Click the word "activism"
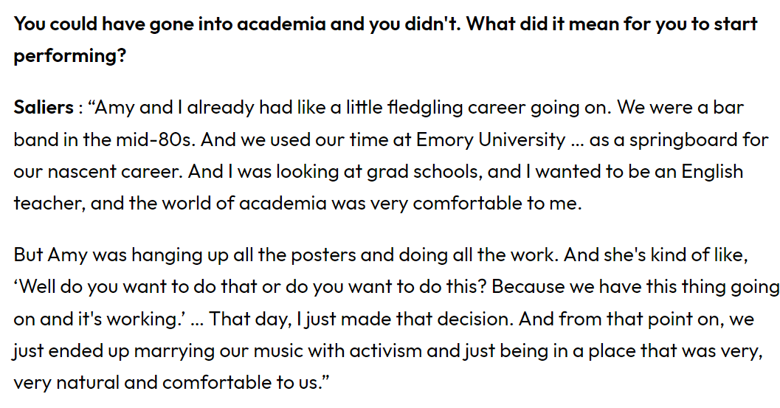Viewport: 780px width, 408px height. point(387,351)
